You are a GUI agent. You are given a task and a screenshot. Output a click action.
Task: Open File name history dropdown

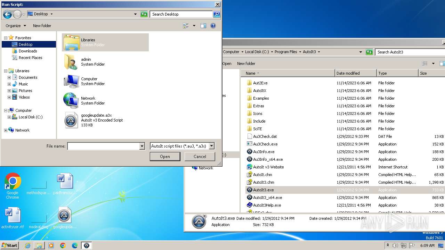click(142, 146)
